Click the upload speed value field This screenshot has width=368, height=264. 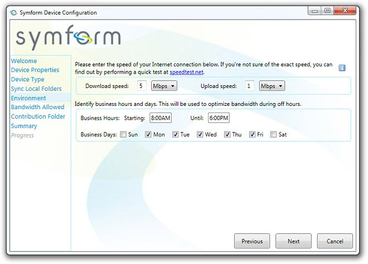(249, 86)
